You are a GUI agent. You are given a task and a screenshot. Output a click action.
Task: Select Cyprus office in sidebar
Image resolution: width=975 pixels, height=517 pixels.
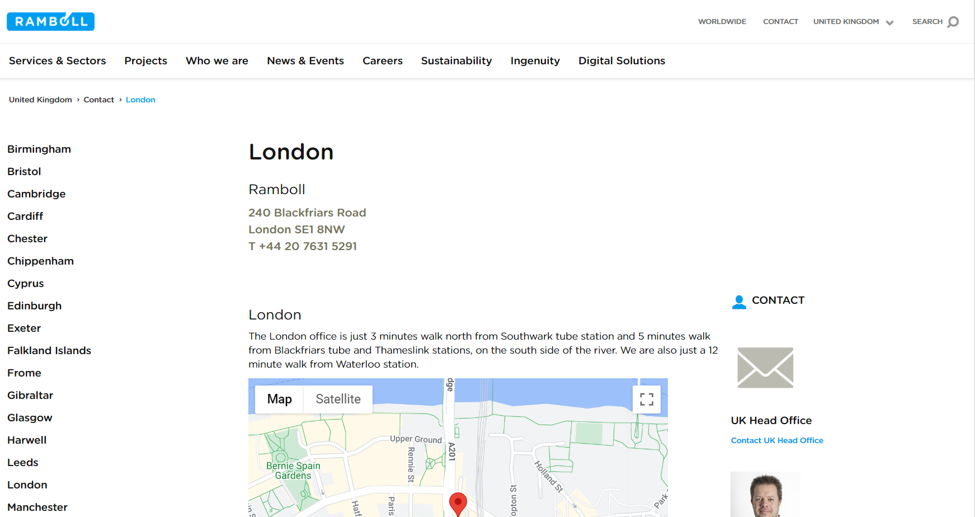click(x=26, y=284)
